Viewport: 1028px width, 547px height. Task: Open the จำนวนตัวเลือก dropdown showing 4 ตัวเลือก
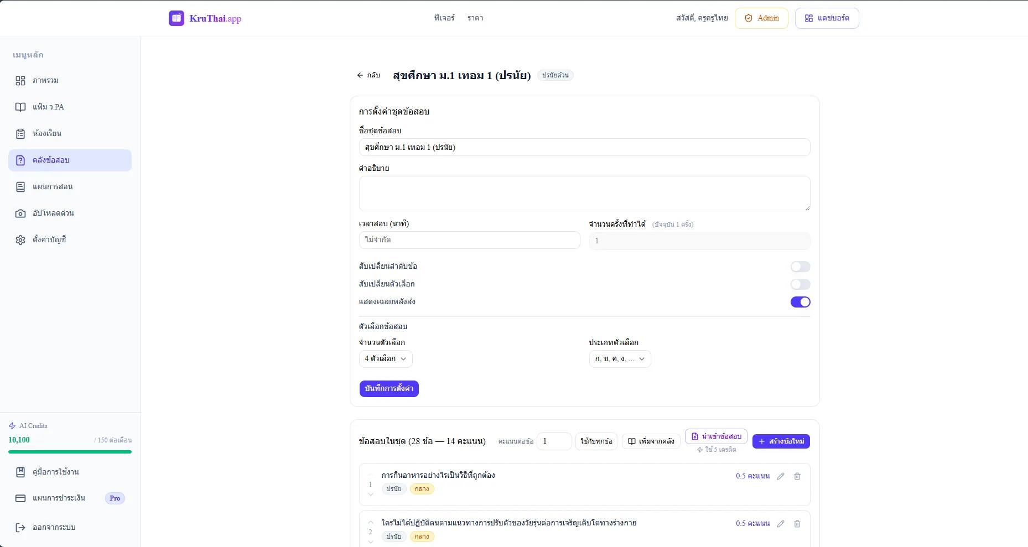[x=386, y=359]
